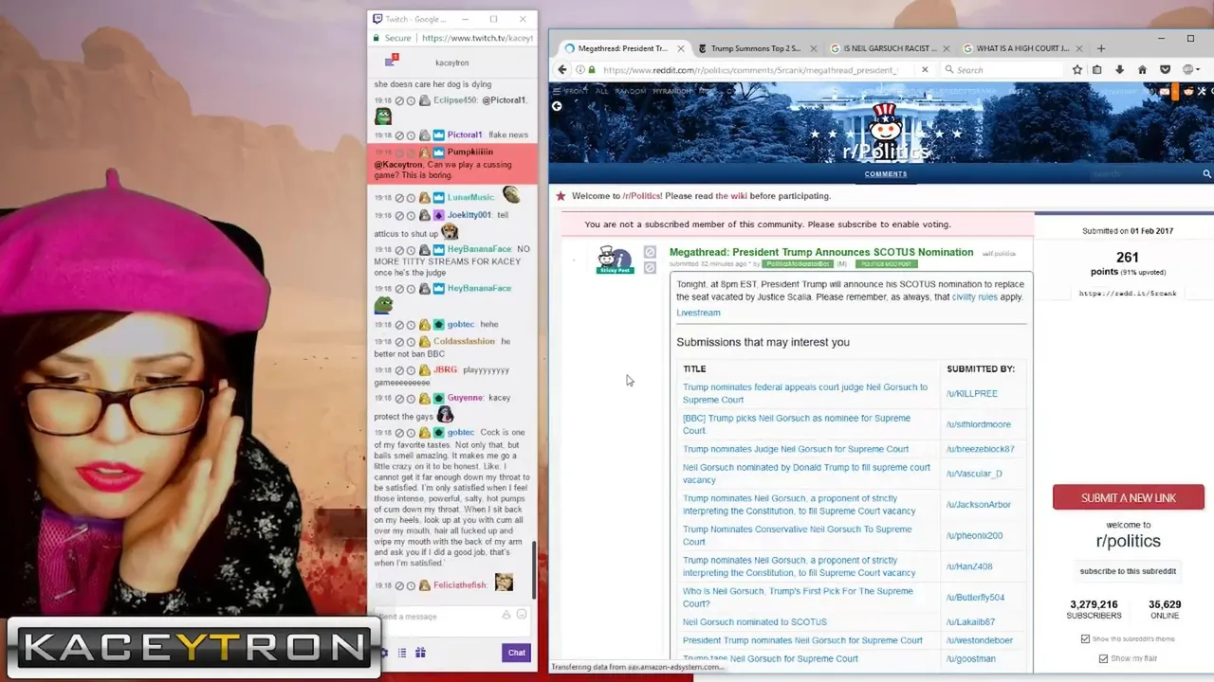Click subscribe to this subreddit
The width and height of the screenshot is (1214, 682).
pos(1128,571)
